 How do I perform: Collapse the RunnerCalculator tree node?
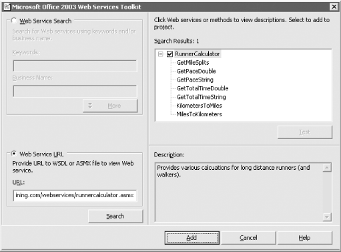point(160,54)
